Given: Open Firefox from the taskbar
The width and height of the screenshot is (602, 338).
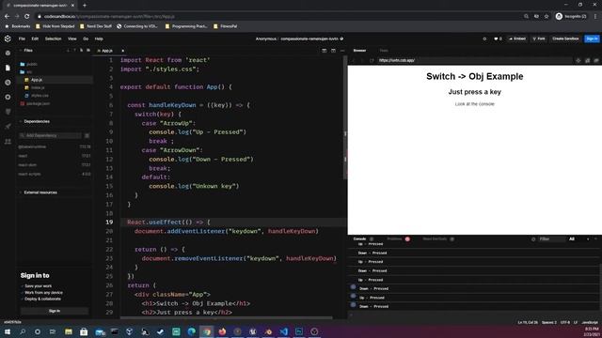Looking at the screenshot, I should point(222,331).
